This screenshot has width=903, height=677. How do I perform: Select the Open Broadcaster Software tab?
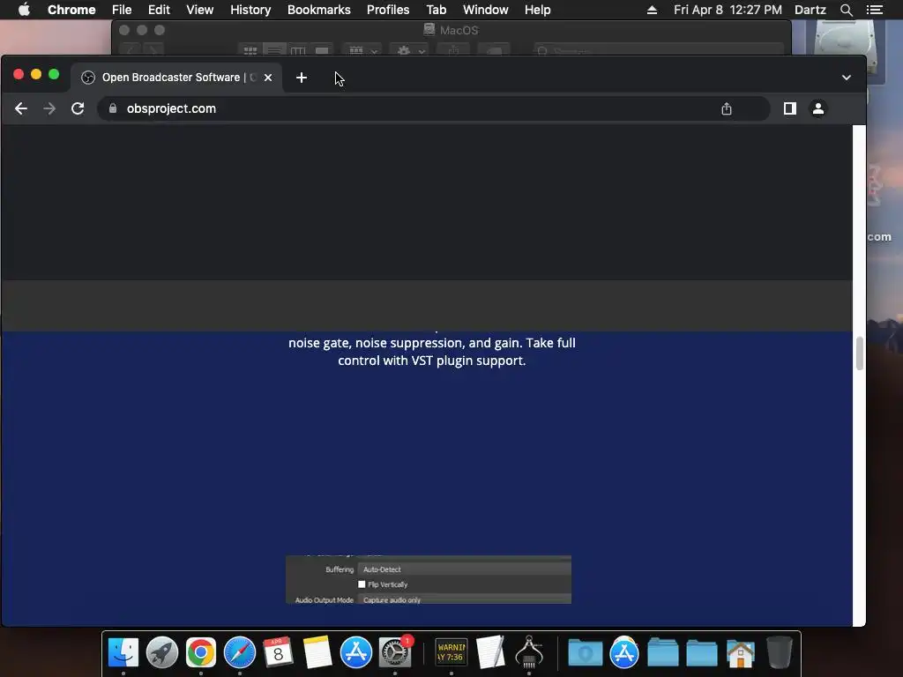pos(175,78)
